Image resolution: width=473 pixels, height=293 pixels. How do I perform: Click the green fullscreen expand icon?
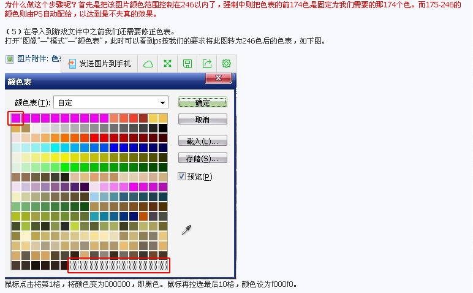coord(167,64)
